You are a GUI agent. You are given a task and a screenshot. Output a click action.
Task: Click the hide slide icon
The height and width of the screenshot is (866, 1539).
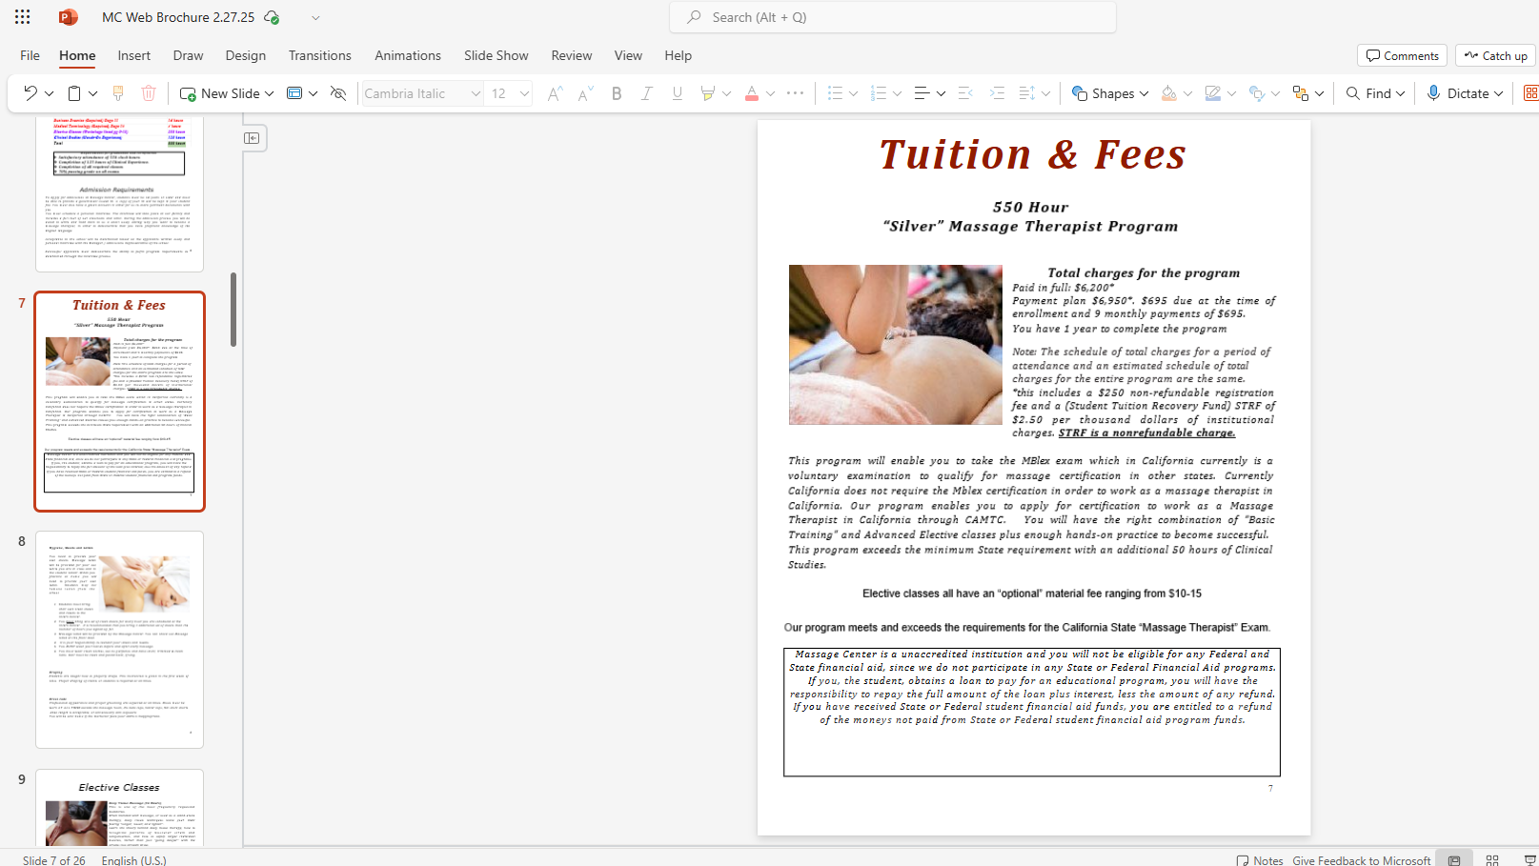[337, 93]
